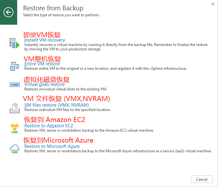Click the Virtual disks restore icon

(x=15, y=85)
